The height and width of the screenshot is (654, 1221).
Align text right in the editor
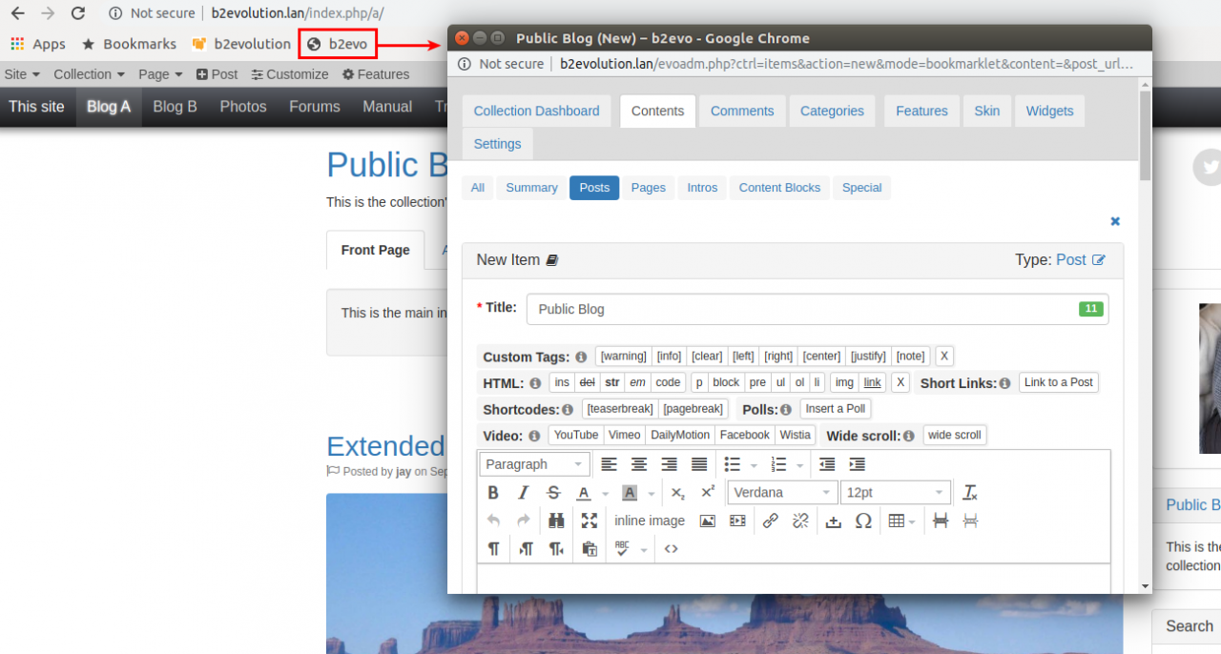pos(670,464)
